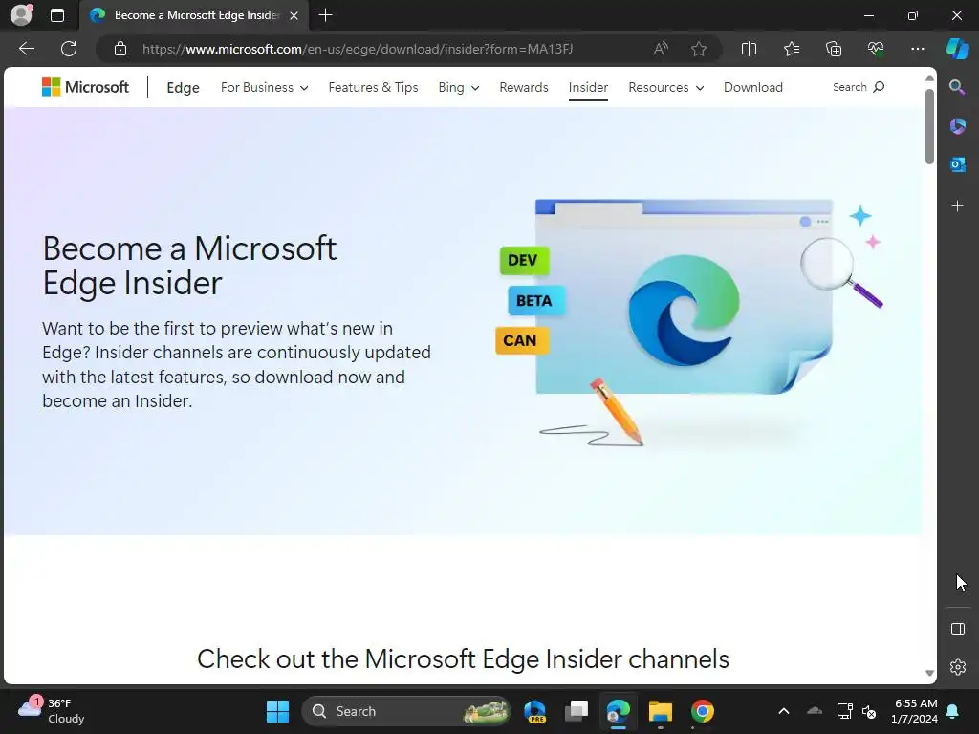Click the site Search button
Image resolution: width=979 pixels, height=734 pixels.
tap(859, 87)
